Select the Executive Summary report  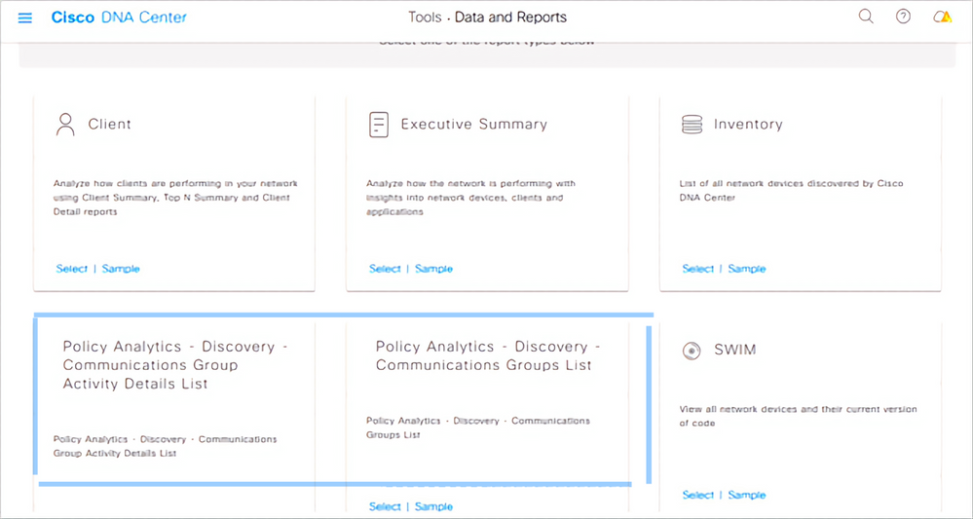pos(385,269)
